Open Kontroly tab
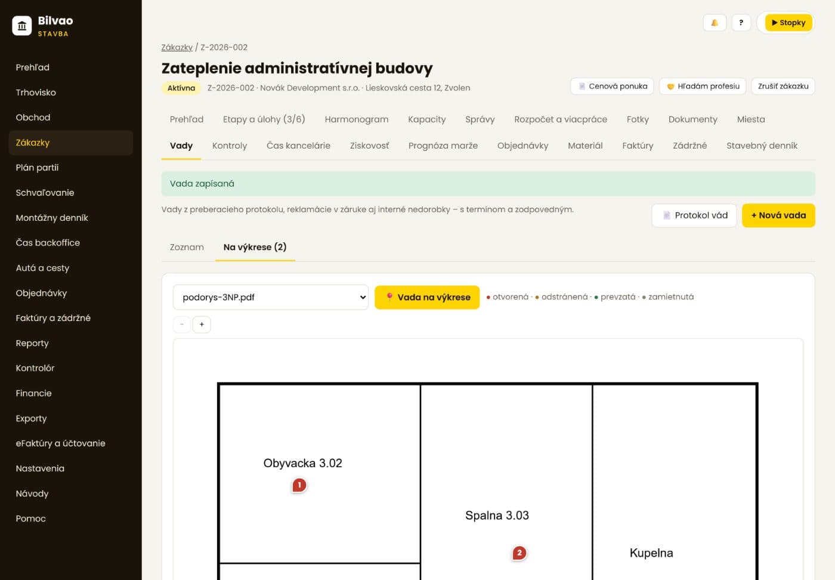 (x=230, y=146)
